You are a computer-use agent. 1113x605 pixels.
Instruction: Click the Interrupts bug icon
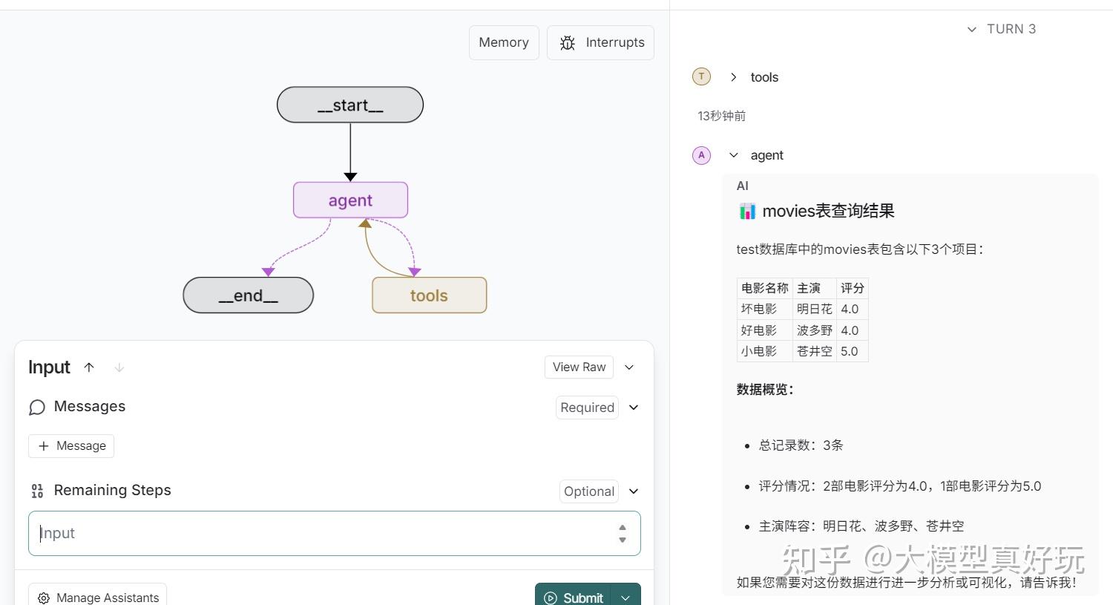(567, 42)
